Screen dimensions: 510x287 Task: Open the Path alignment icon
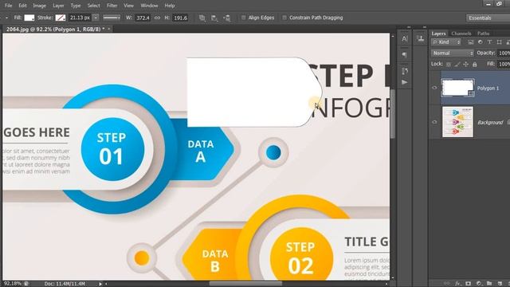click(214, 18)
